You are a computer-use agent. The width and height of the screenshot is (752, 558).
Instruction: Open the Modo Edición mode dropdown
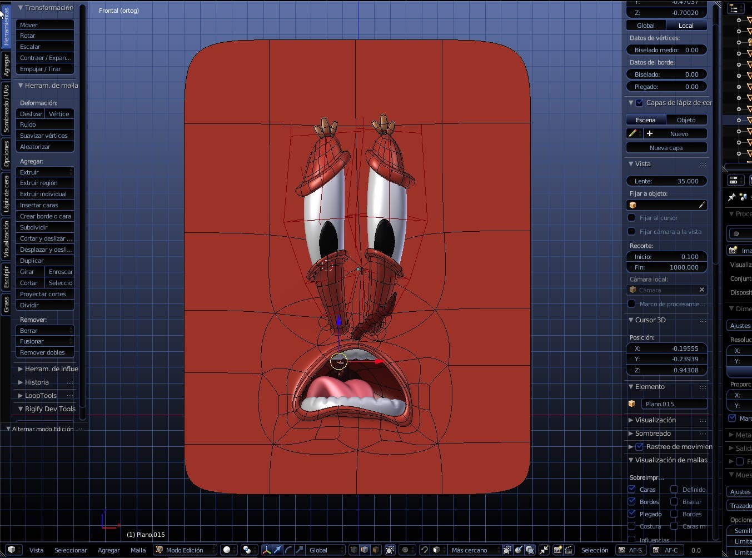[x=185, y=550]
